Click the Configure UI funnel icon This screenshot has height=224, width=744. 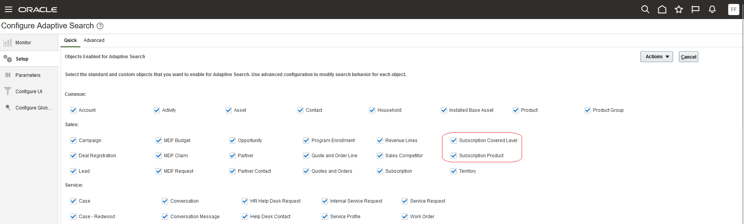[x=8, y=91]
